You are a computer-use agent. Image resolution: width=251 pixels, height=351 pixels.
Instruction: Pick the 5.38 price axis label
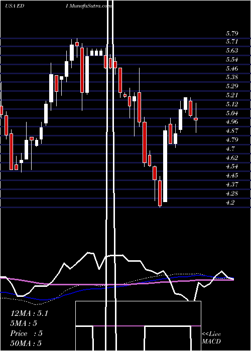(232, 77)
